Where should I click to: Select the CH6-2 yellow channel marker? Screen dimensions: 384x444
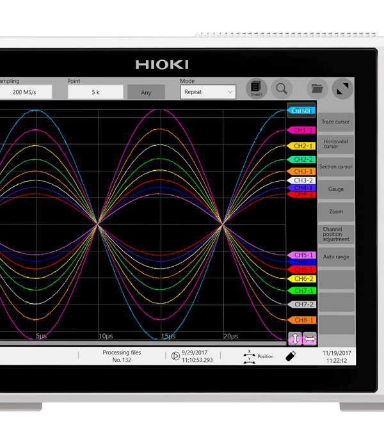click(301, 279)
